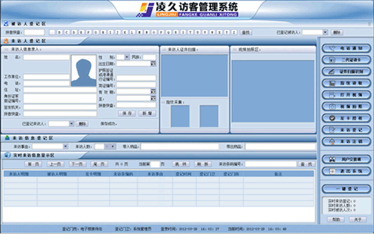374x234 pixels.
Task: Click the 用户交接班 shift handover button
Action: point(347,159)
